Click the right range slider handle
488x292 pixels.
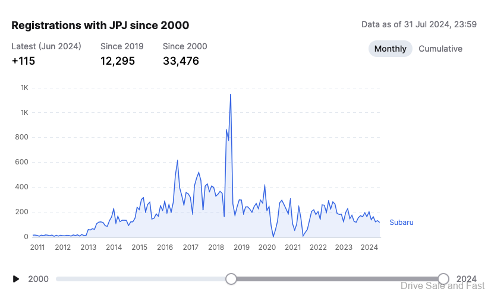point(443,279)
